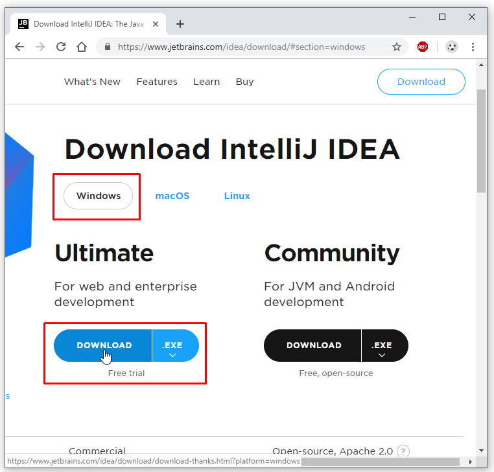Viewport: 494px width, 472px height.
Task: Click the browser forward arrow
Action: 40,47
